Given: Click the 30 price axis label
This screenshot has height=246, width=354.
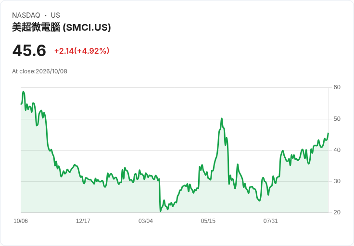Looking at the screenshot, I should click(337, 181).
